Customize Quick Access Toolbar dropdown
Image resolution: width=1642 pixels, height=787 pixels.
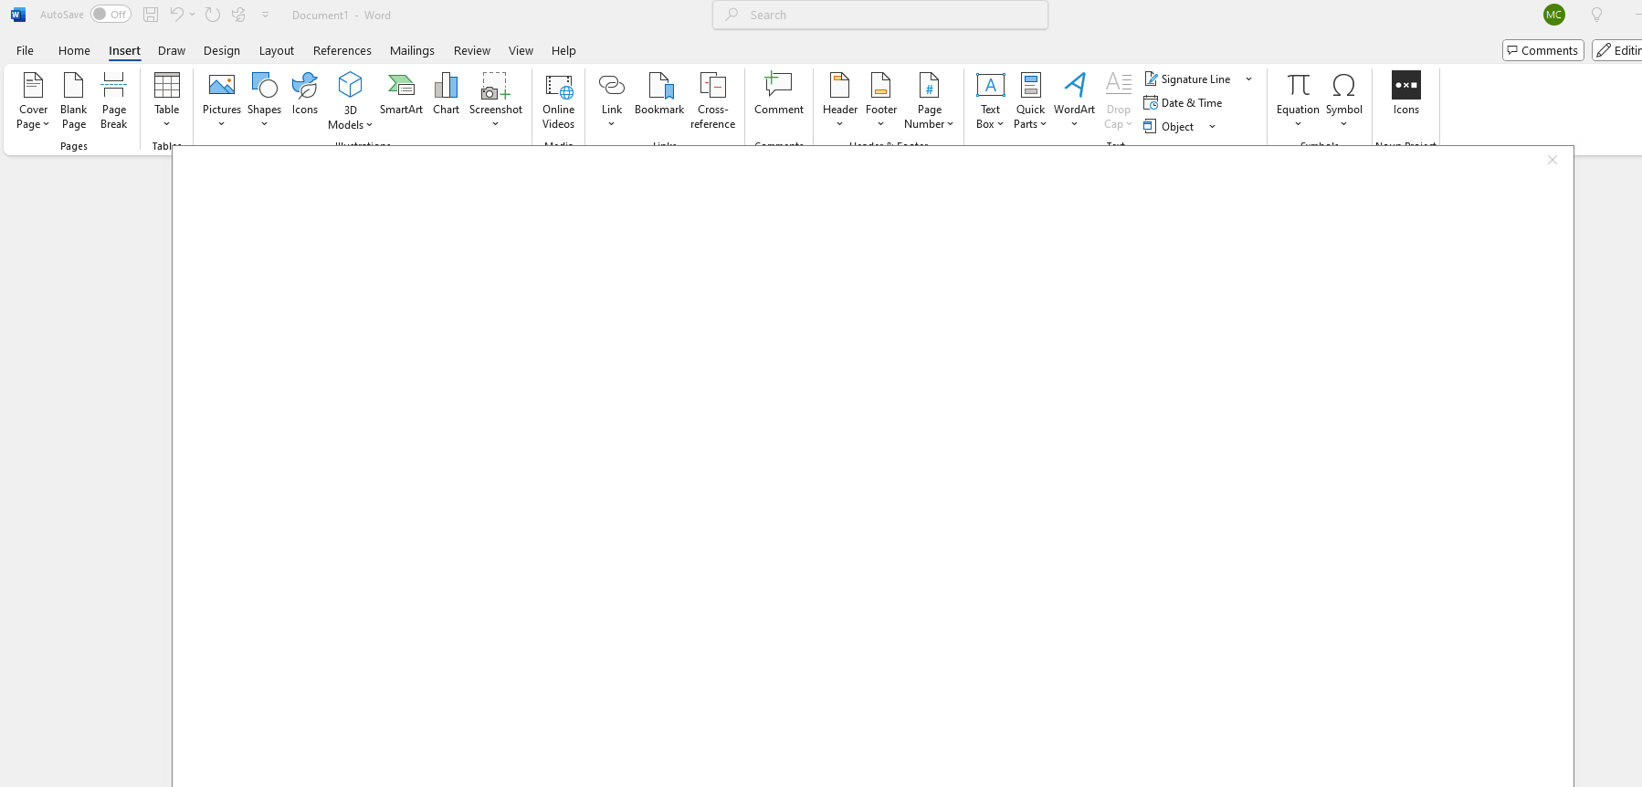[266, 15]
